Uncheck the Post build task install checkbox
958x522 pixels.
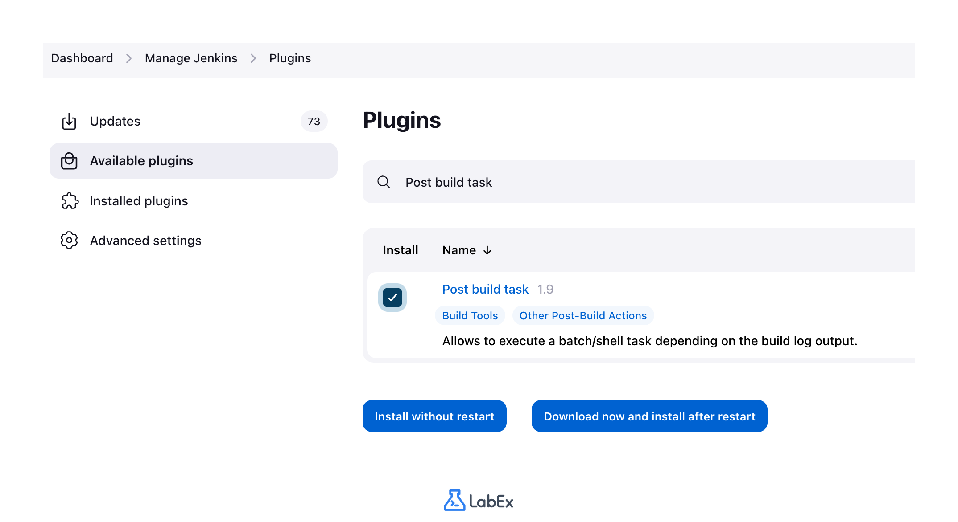pos(392,297)
